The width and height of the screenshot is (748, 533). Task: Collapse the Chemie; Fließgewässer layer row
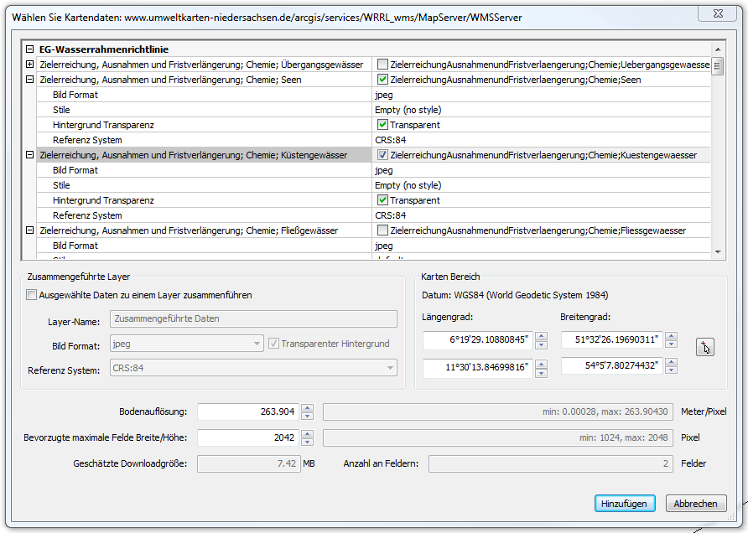(x=30, y=230)
